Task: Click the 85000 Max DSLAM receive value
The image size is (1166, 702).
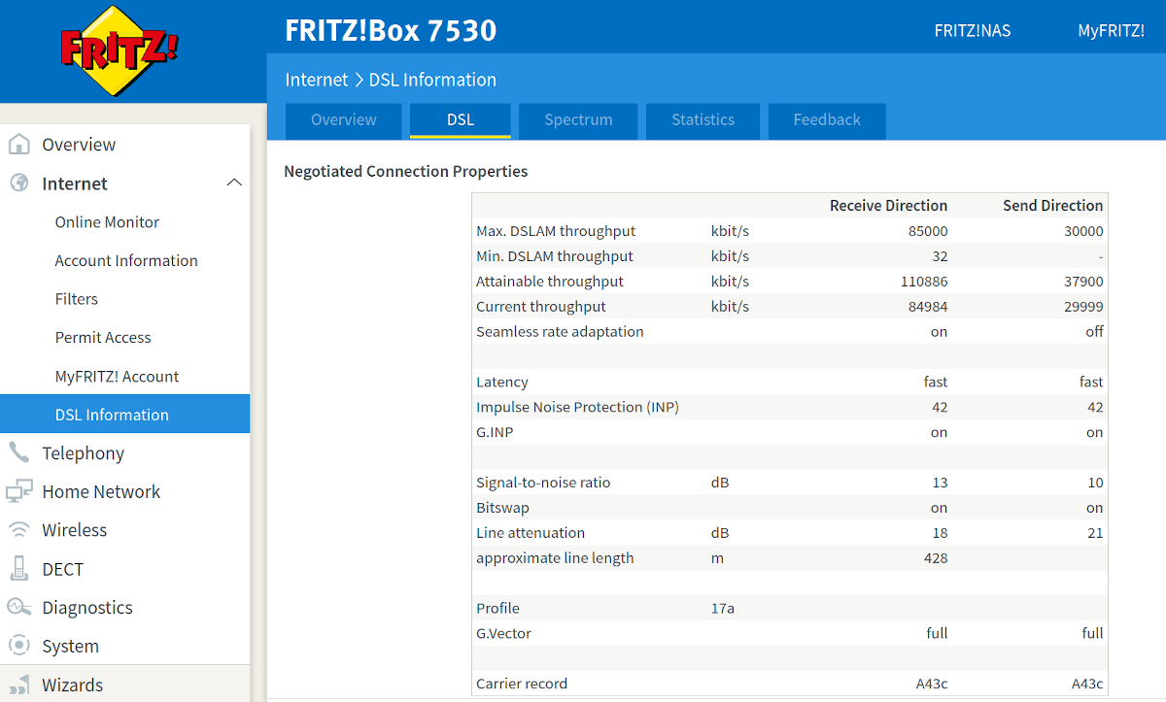Action: point(928,231)
